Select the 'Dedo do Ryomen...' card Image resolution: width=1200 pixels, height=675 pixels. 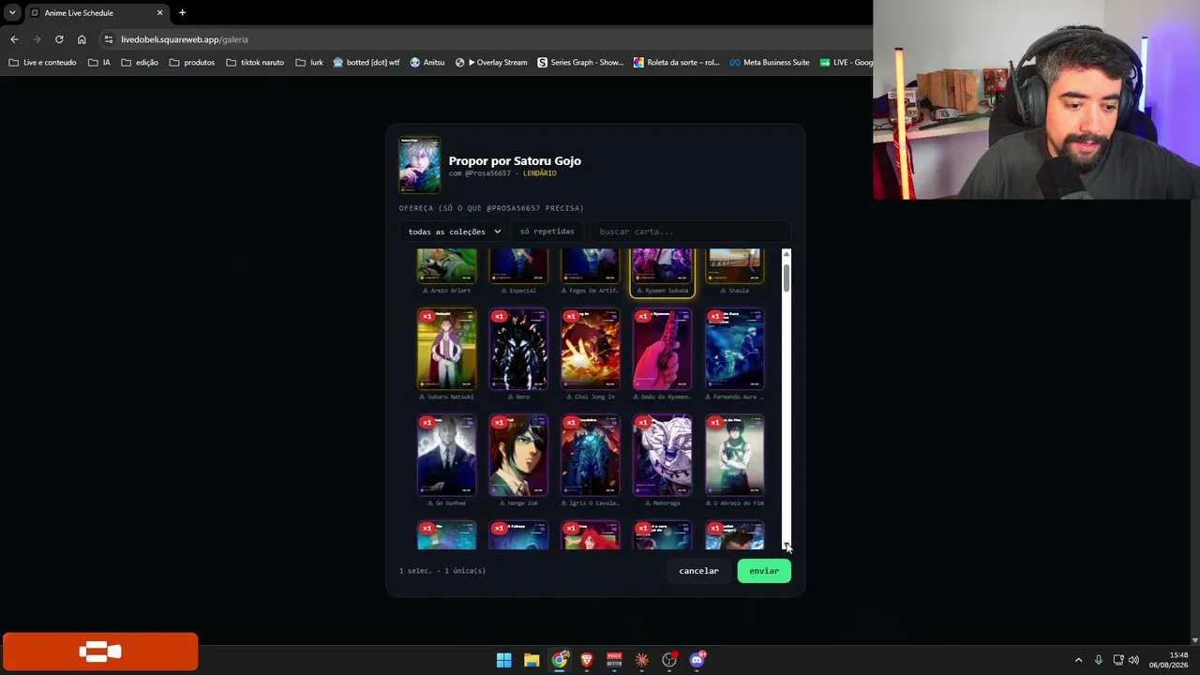(663, 355)
